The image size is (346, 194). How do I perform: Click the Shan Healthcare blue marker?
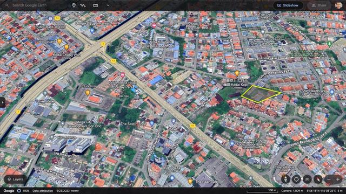(331, 92)
